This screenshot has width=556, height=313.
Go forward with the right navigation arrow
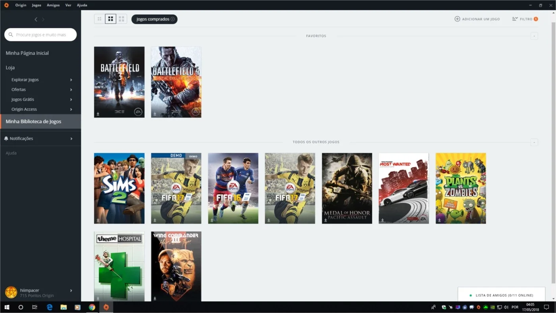(43, 19)
